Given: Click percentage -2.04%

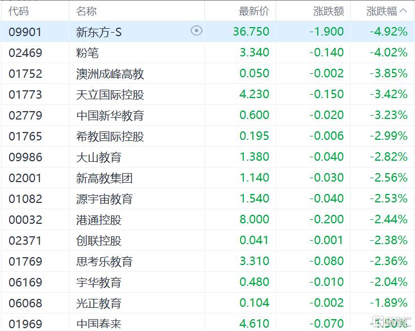Looking at the screenshot, I should tap(388, 282).
